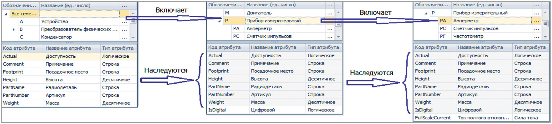Collapse the 'Все семе...' root tree node
Image resolution: width=552 pixels, height=124 pixels.
click(6, 14)
